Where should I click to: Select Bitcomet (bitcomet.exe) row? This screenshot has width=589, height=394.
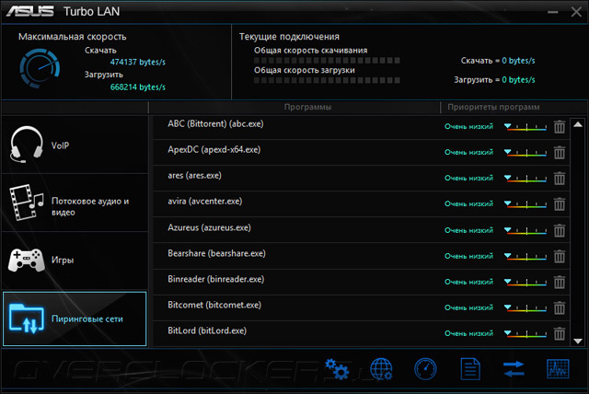[x=361, y=308]
